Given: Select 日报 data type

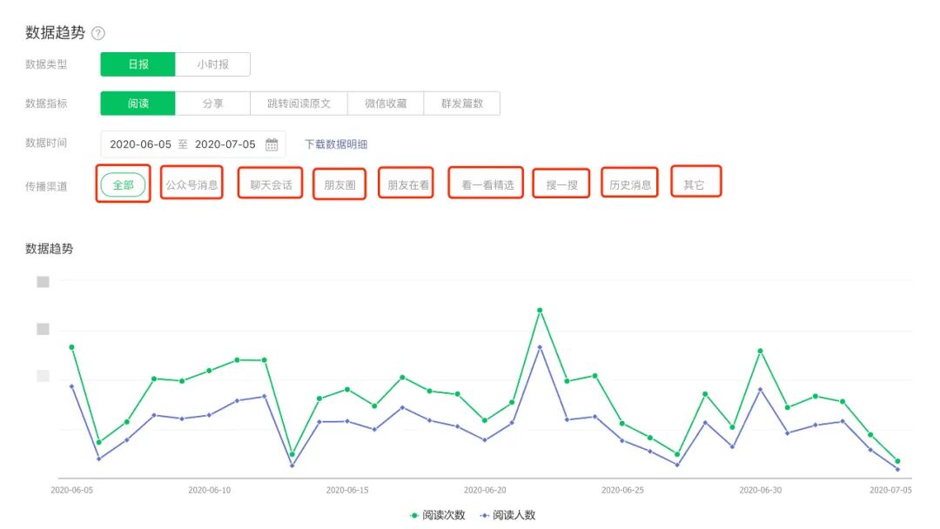Looking at the screenshot, I should 138,64.
